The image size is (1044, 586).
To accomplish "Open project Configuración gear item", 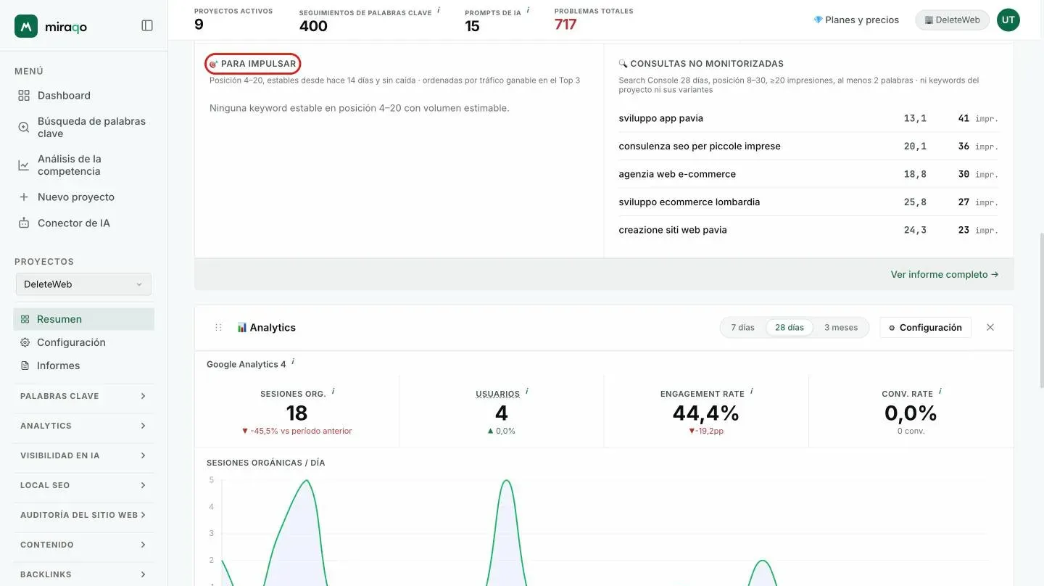I will click(83, 342).
